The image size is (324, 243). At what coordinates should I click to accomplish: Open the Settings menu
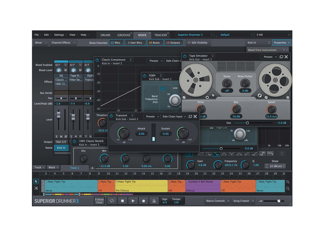point(60,35)
